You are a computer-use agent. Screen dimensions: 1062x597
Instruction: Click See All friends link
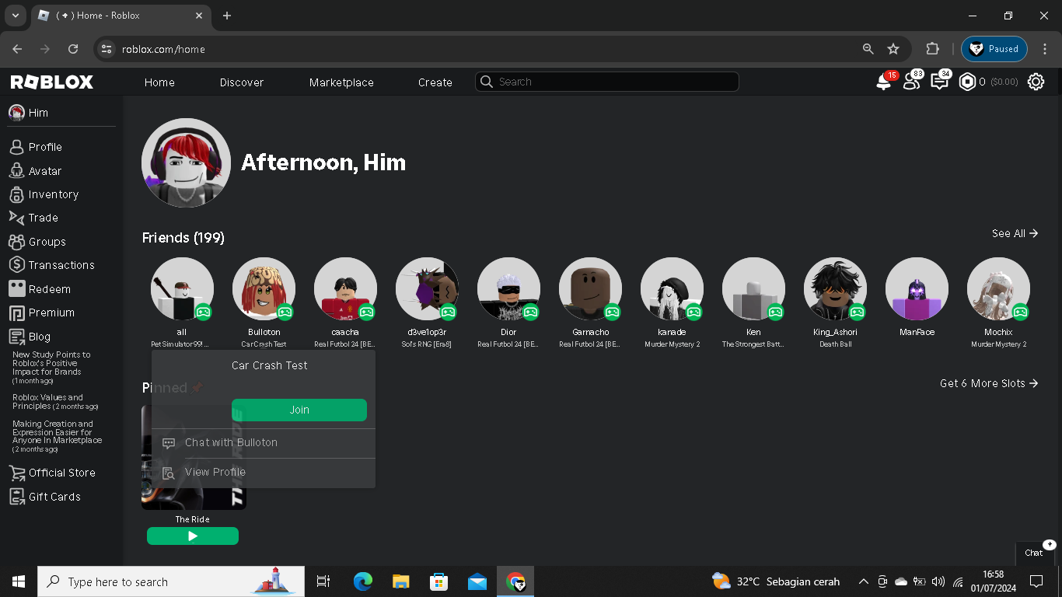(1015, 233)
